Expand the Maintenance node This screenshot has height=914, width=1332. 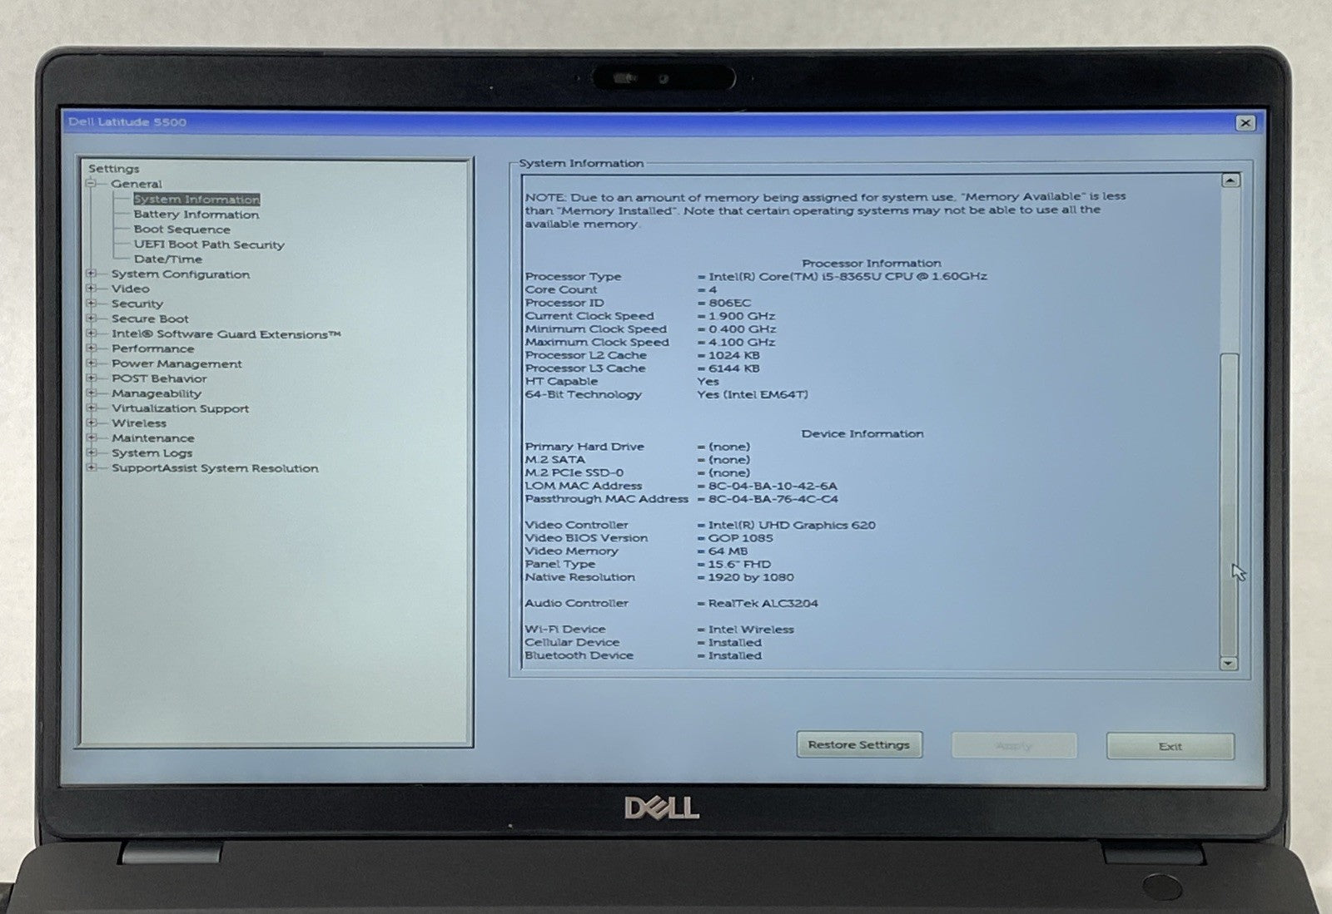(x=92, y=437)
